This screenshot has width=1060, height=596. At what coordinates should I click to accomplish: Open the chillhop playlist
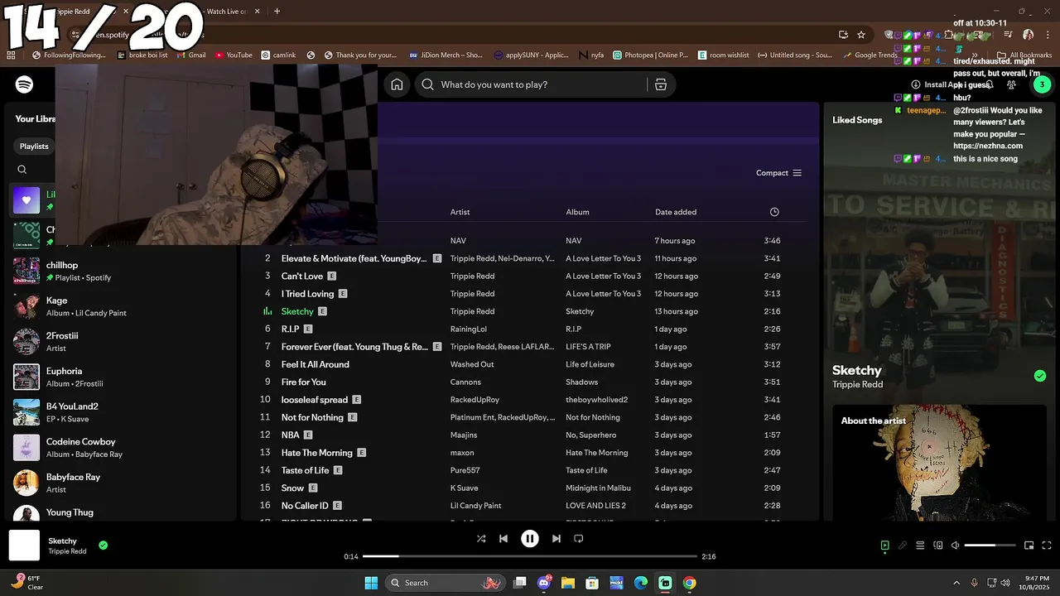[x=120, y=271]
